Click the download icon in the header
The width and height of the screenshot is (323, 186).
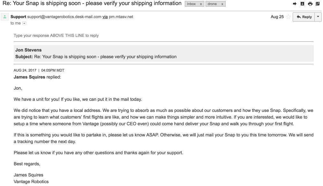tap(302, 4)
